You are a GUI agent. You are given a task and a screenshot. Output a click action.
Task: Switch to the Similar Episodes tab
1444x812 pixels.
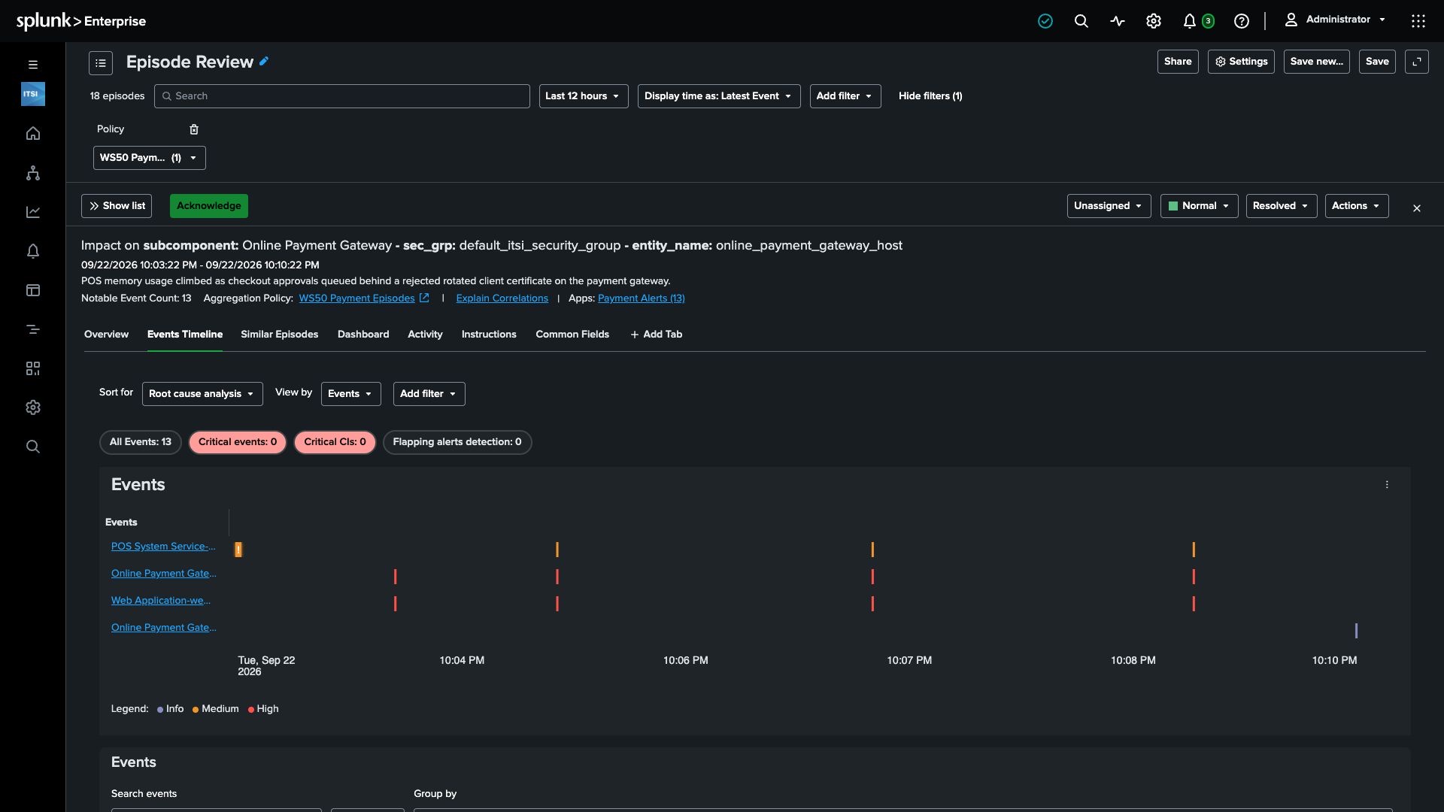click(280, 335)
